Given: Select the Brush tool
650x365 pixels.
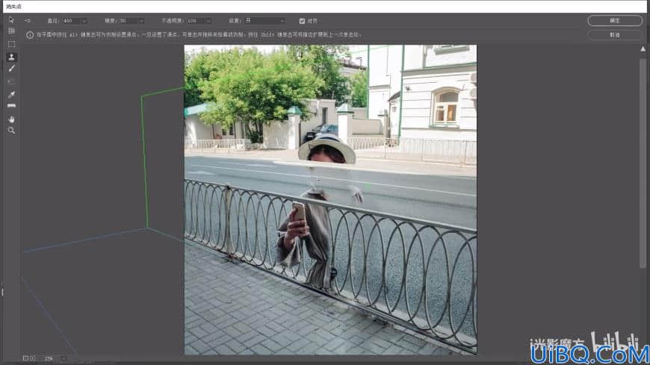Looking at the screenshot, I should tap(11, 69).
